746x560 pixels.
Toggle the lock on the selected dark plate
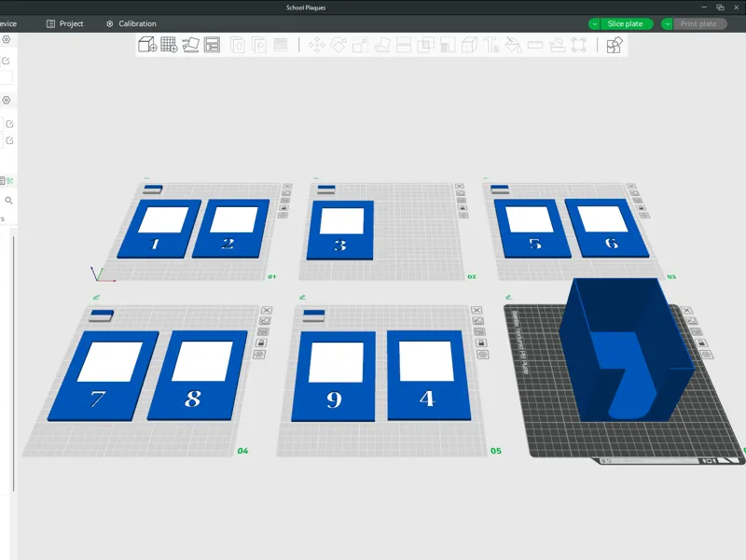(x=701, y=343)
